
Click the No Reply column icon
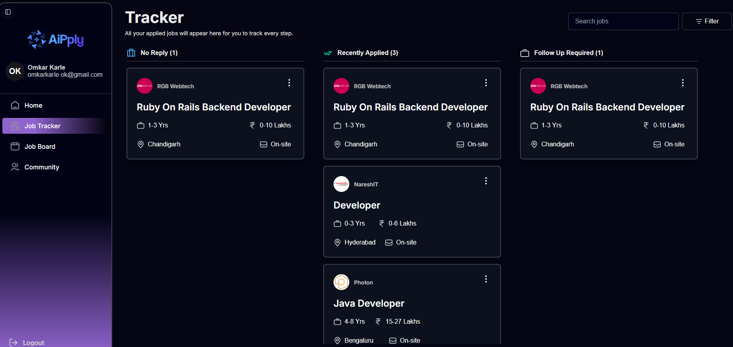pyautogui.click(x=131, y=53)
